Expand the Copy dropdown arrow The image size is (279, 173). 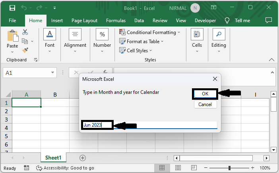(32, 41)
